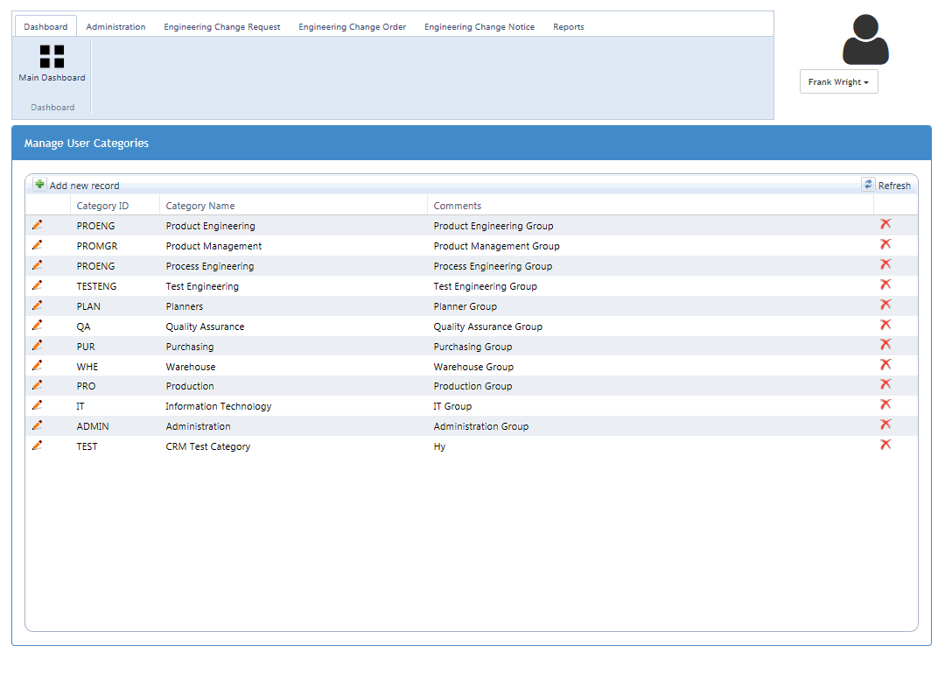Click Add new record
945x674 pixels.
click(x=76, y=185)
